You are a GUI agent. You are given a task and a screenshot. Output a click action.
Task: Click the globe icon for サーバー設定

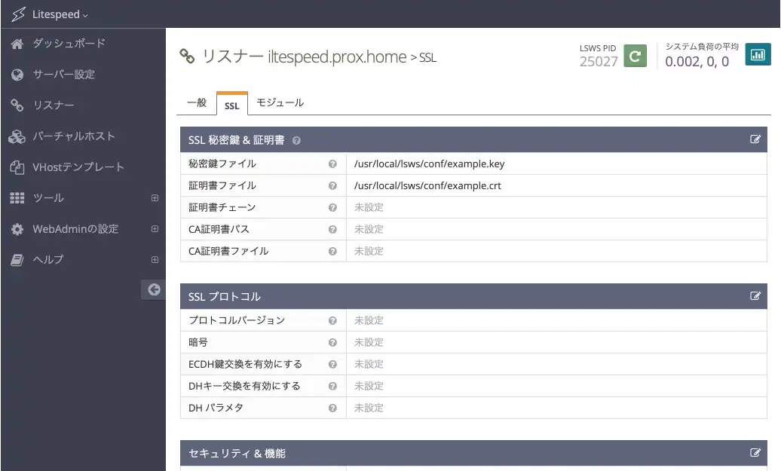[17, 75]
